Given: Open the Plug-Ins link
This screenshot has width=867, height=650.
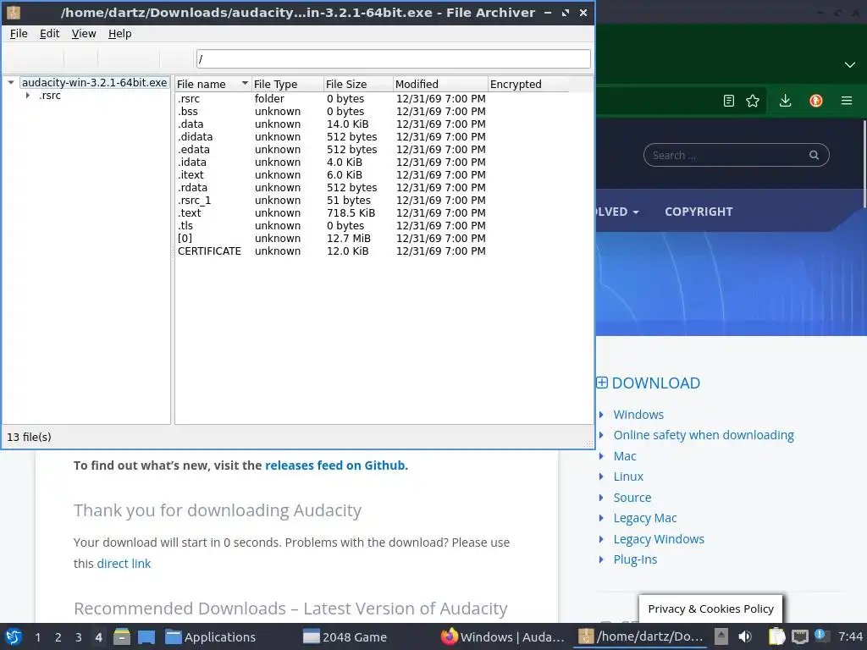Looking at the screenshot, I should [x=635, y=559].
